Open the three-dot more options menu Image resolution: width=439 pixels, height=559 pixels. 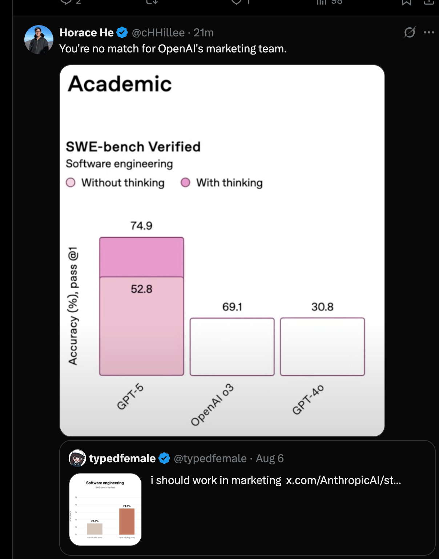click(429, 32)
